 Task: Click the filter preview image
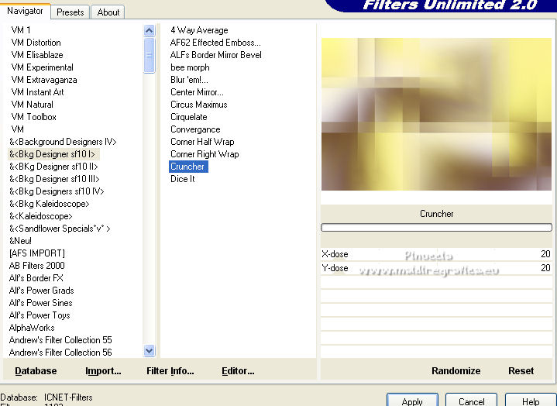click(x=436, y=114)
